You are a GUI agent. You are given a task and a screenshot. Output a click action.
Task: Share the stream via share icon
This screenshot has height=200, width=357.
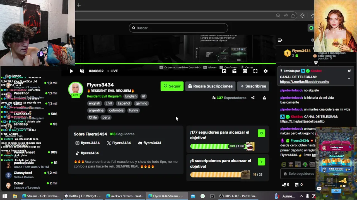(x=253, y=98)
